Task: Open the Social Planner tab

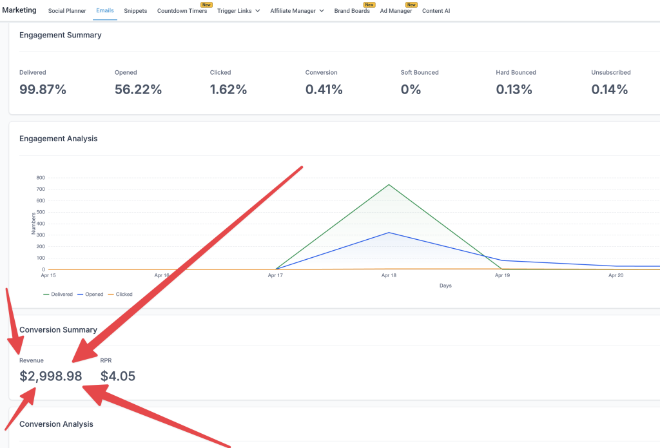Action: coord(67,11)
